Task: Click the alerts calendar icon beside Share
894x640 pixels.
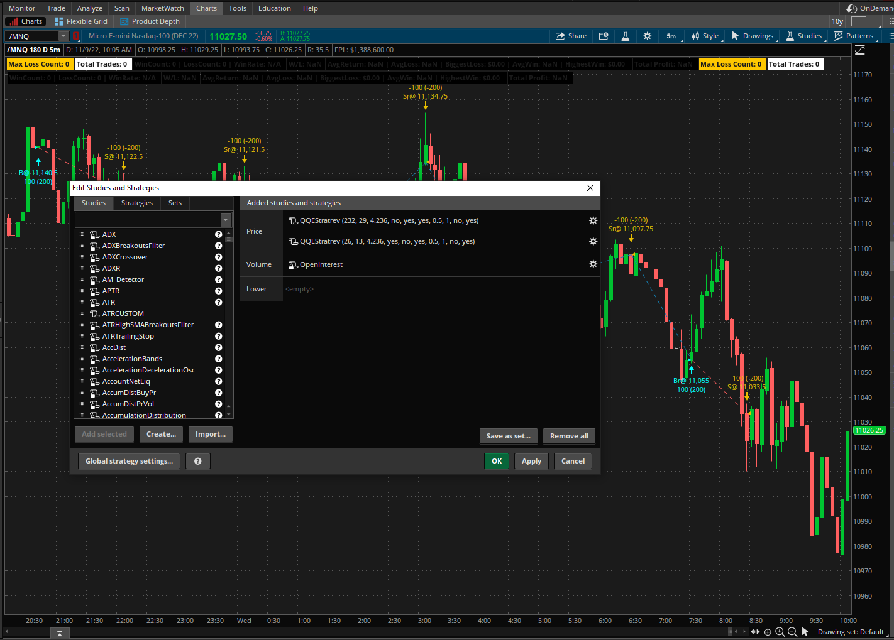Action: (x=604, y=36)
